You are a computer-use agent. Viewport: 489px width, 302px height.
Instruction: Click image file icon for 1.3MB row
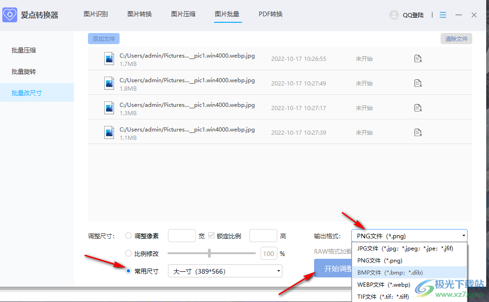[x=109, y=108]
